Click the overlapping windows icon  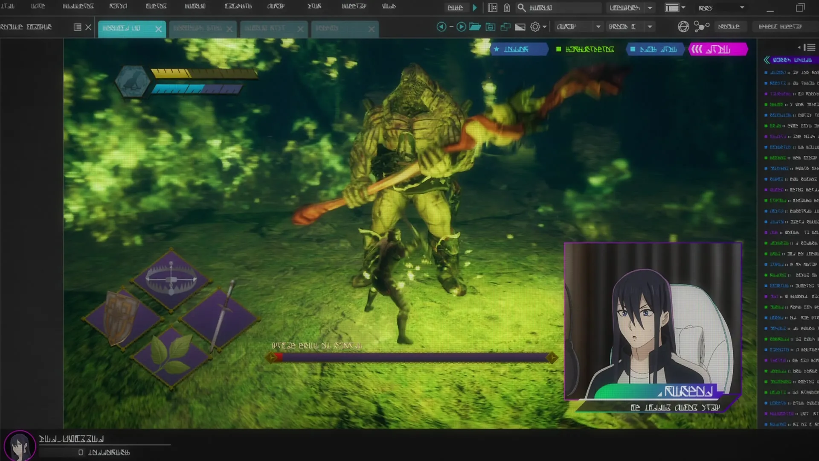coord(505,27)
